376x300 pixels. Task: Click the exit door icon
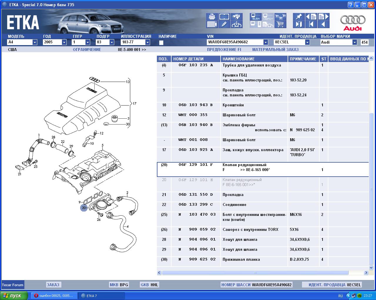[x=298, y=24]
